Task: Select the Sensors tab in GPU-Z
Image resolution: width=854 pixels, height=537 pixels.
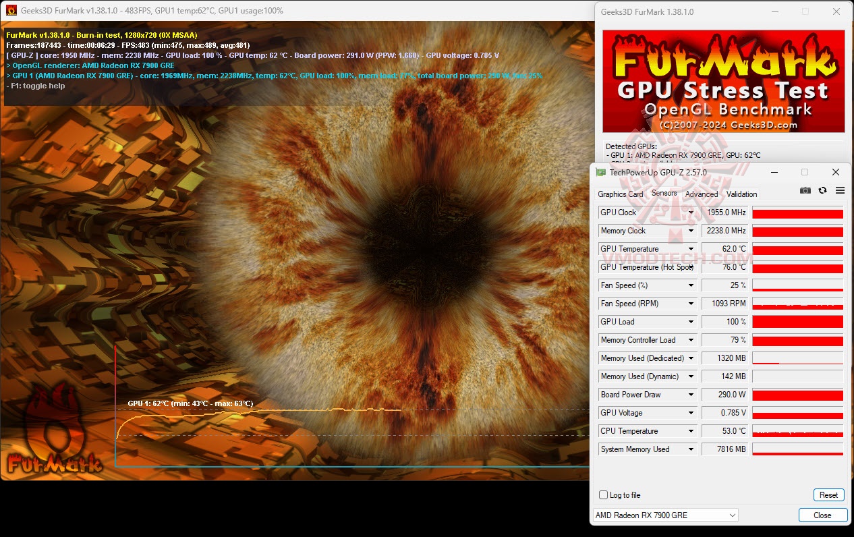Action: pyautogui.click(x=664, y=193)
